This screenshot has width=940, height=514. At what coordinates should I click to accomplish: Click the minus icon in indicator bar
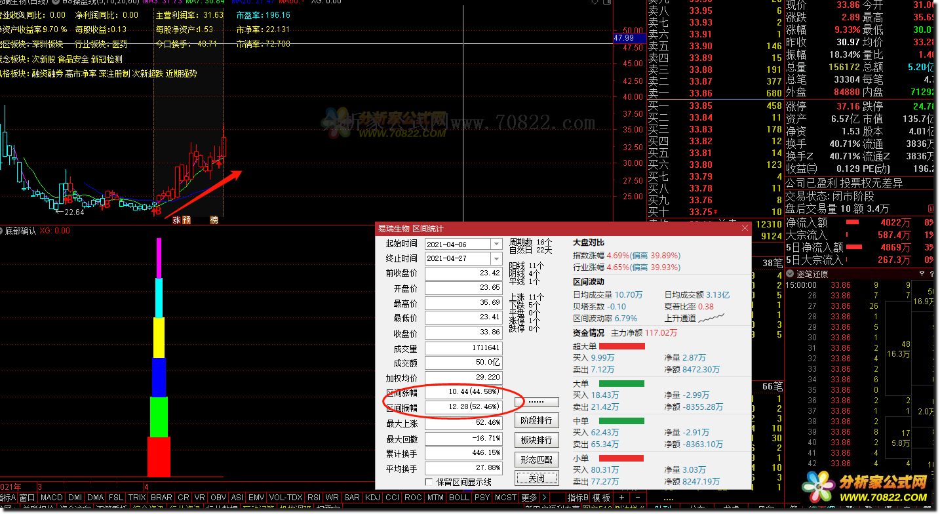click(x=638, y=498)
